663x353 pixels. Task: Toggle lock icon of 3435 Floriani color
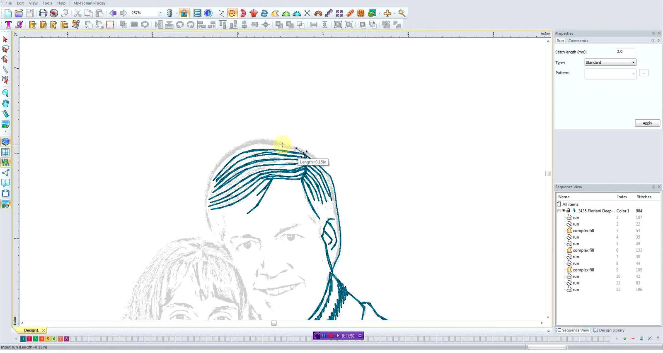tap(569, 211)
